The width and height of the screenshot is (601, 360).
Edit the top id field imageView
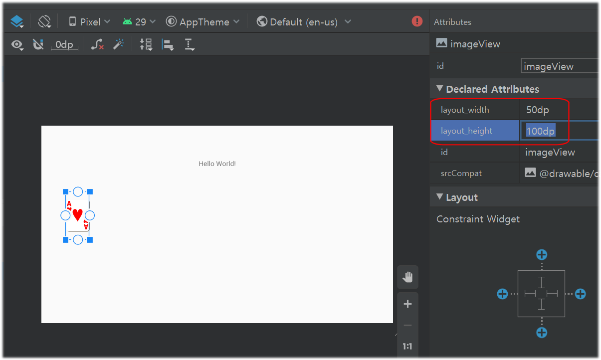coord(559,66)
